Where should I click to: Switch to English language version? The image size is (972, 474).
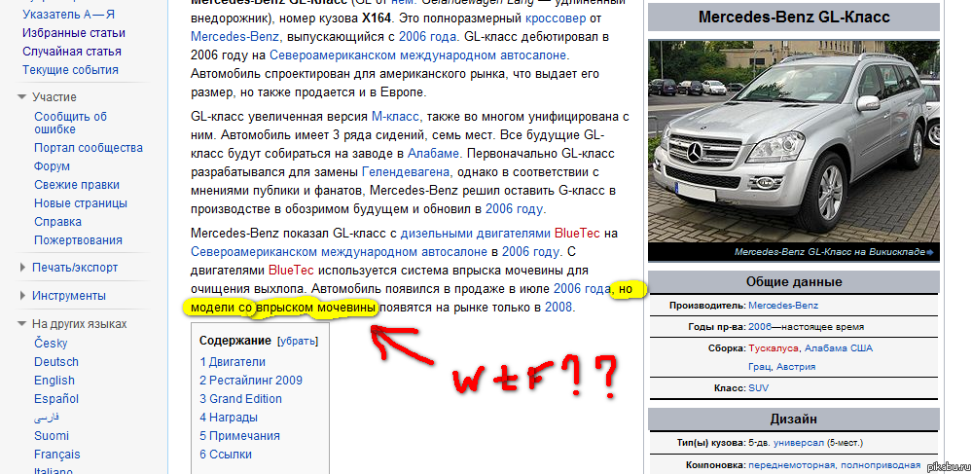point(54,381)
